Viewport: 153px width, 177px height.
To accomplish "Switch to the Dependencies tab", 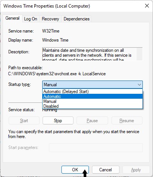I will point(76,19).
